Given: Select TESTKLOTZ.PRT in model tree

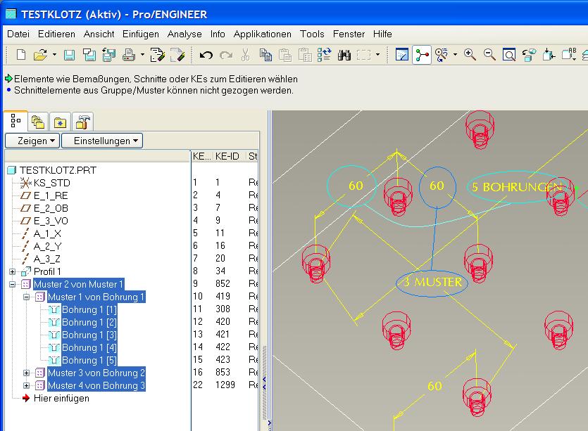Looking at the screenshot, I should click(58, 170).
